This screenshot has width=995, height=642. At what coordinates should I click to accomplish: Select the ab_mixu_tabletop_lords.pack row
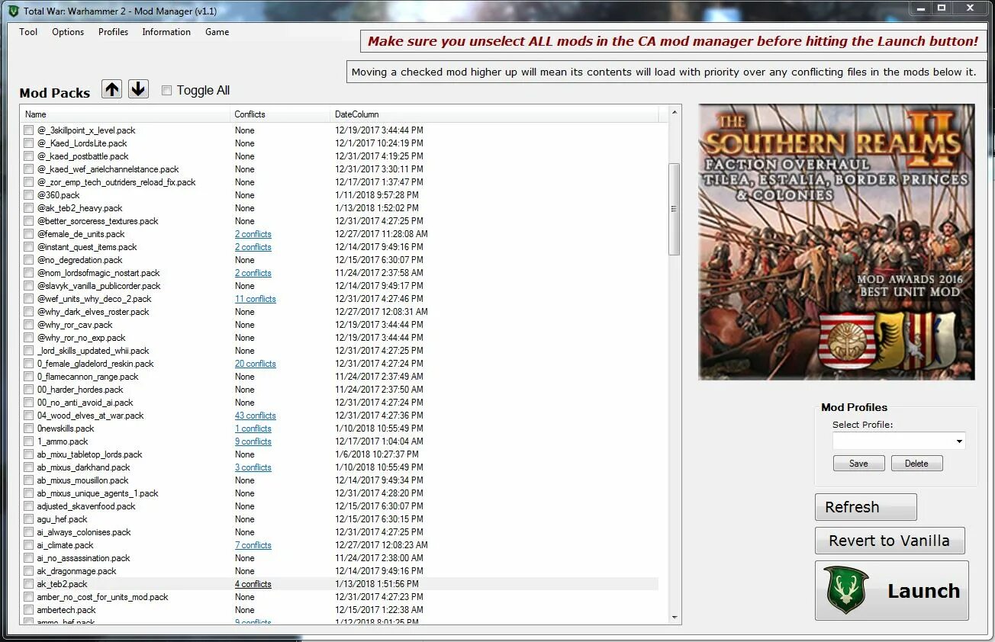tap(340, 454)
